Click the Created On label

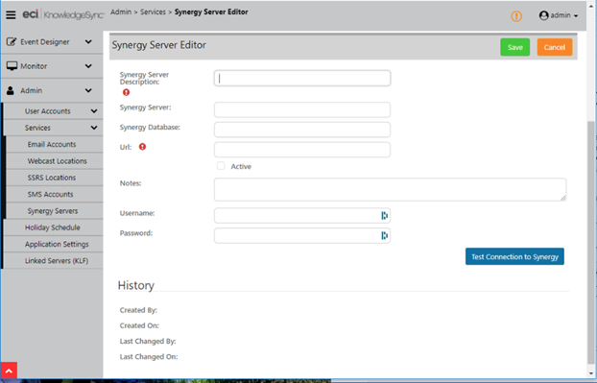coord(139,325)
